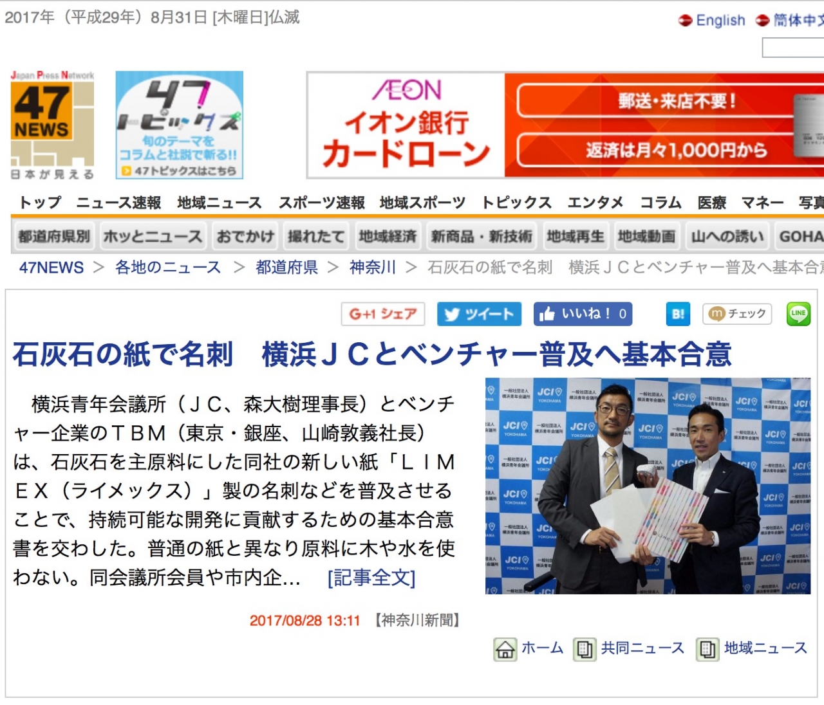Open full article via 記事全文 link

(x=371, y=578)
